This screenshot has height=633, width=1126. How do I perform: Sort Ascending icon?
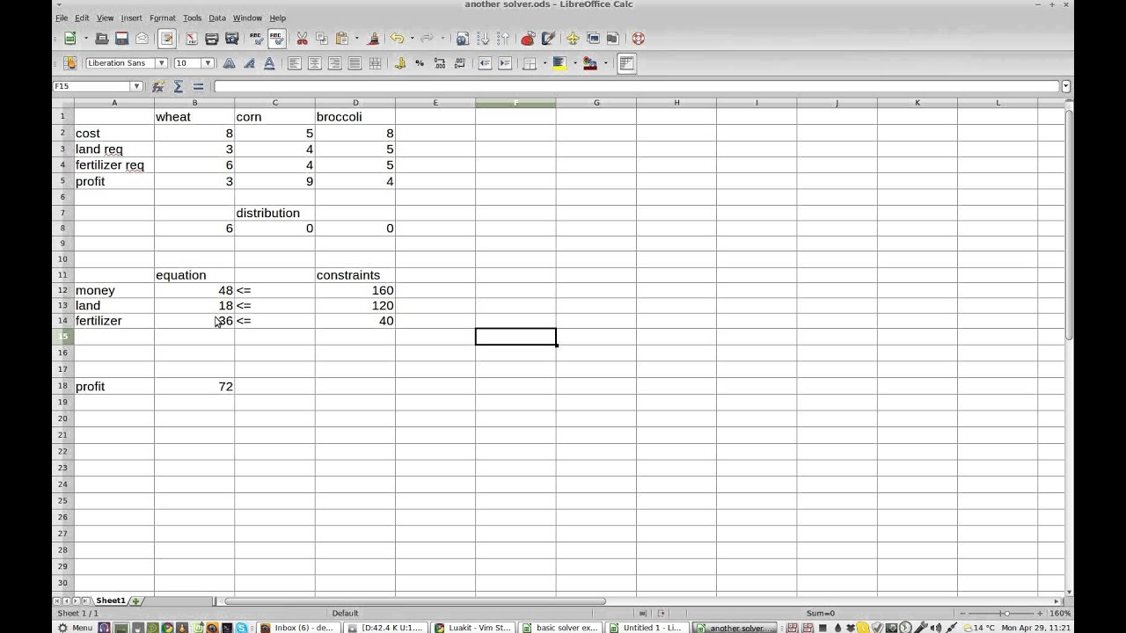click(x=483, y=39)
